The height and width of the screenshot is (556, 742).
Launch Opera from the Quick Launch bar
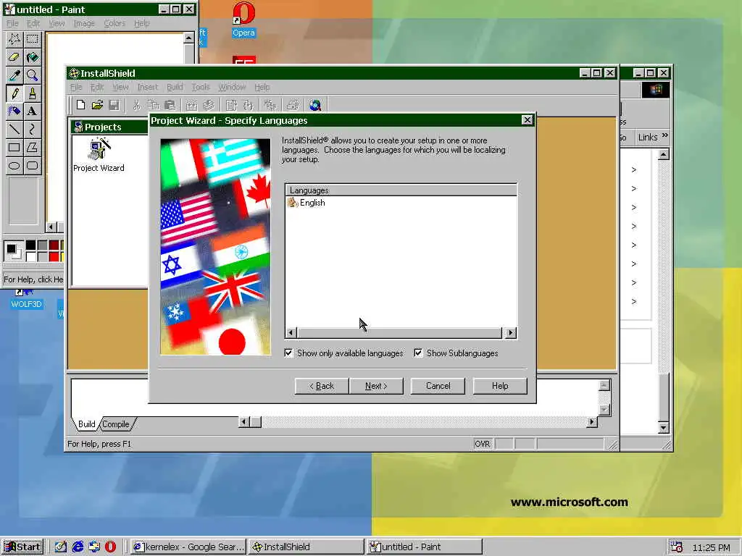tap(110, 547)
